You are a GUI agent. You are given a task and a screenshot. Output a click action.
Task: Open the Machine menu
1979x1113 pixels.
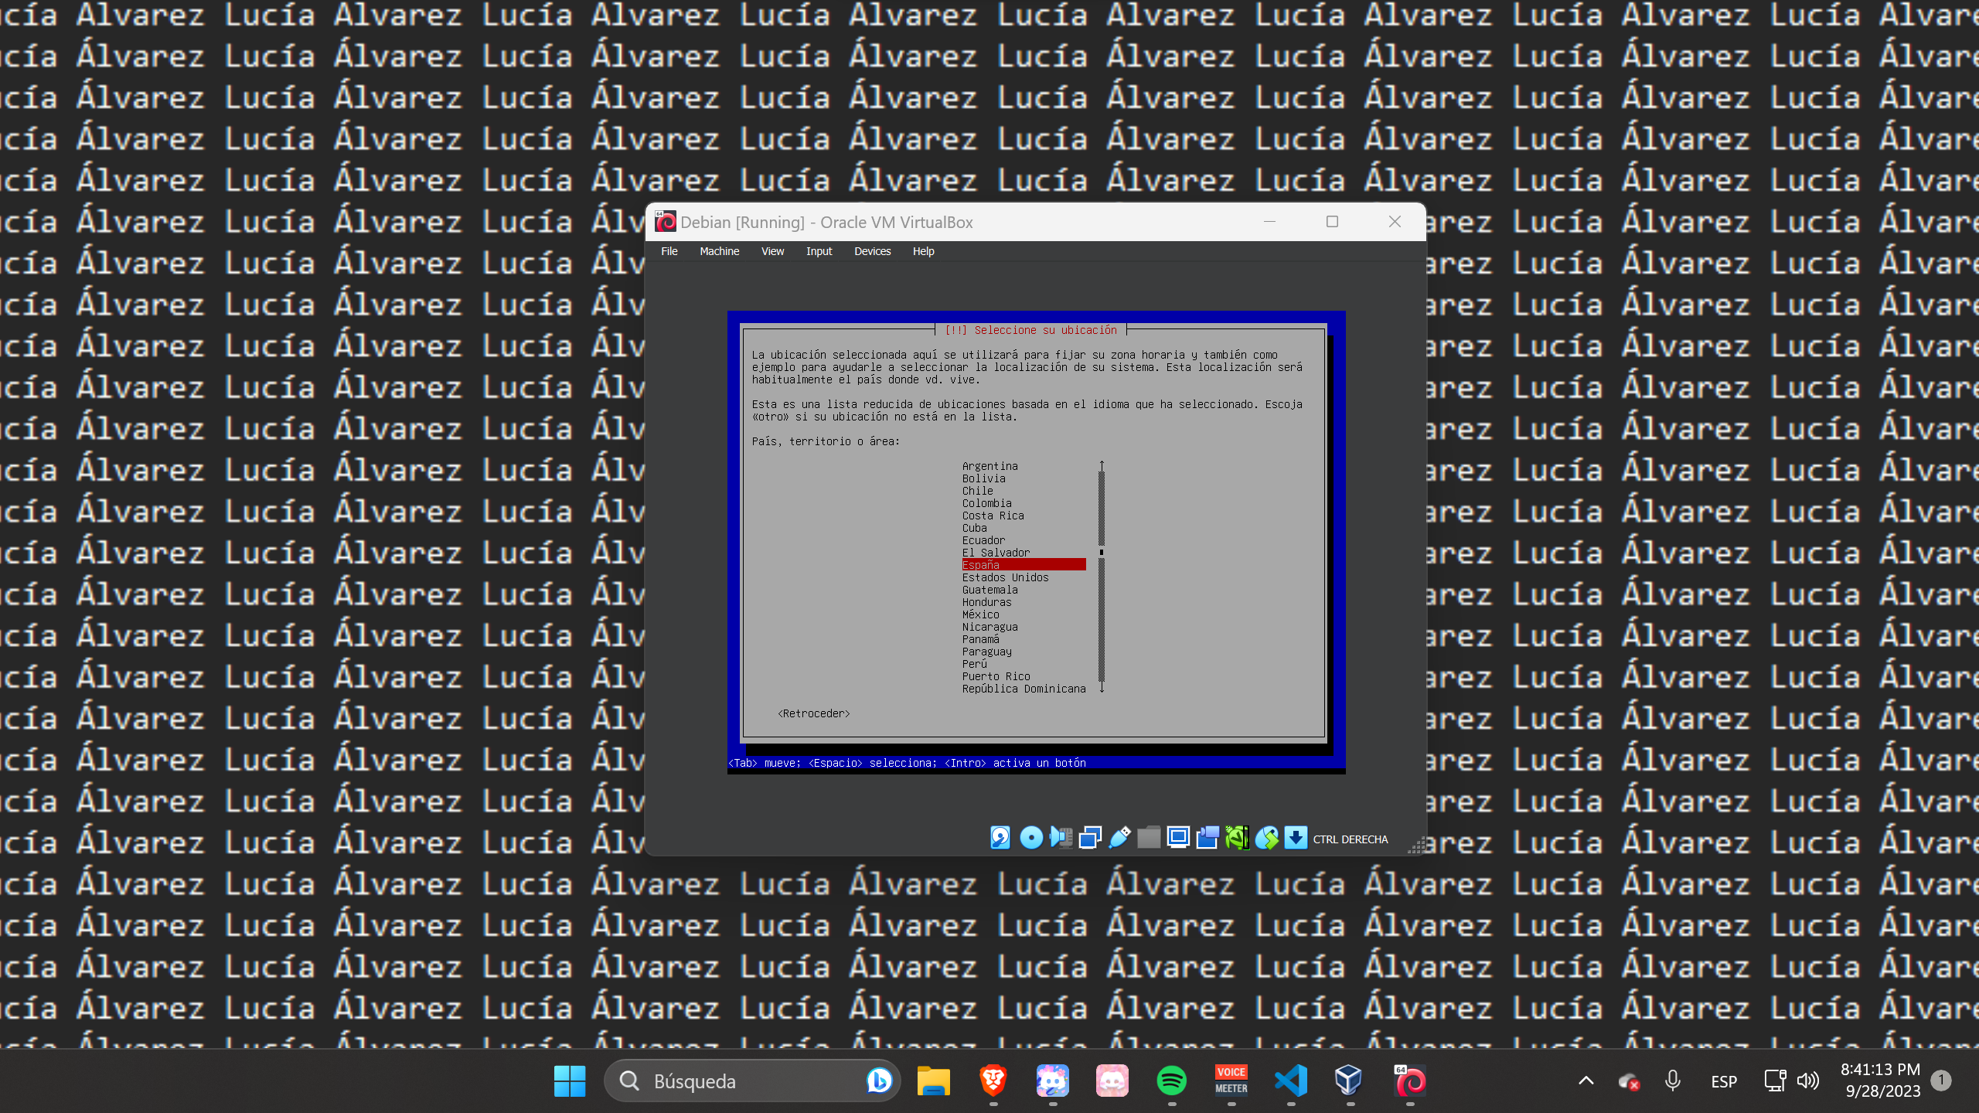click(719, 251)
